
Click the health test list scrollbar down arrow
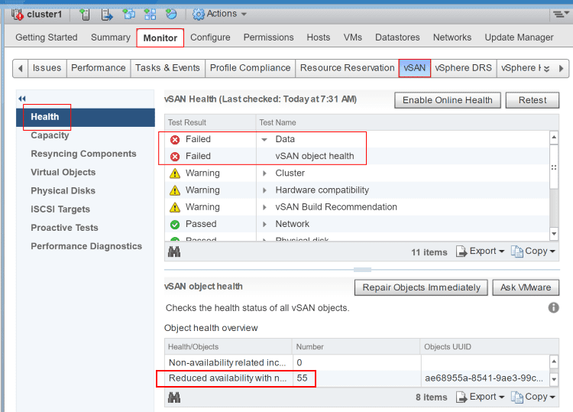pyautogui.click(x=554, y=234)
